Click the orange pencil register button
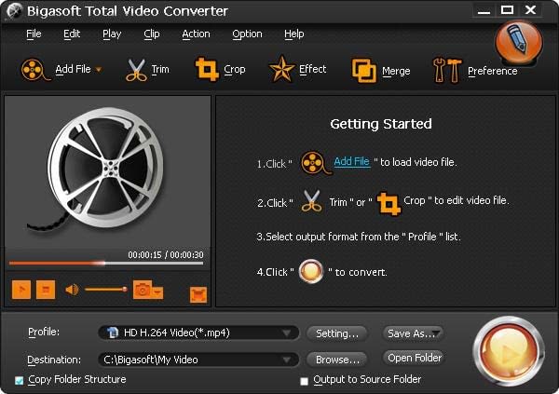 [519, 43]
